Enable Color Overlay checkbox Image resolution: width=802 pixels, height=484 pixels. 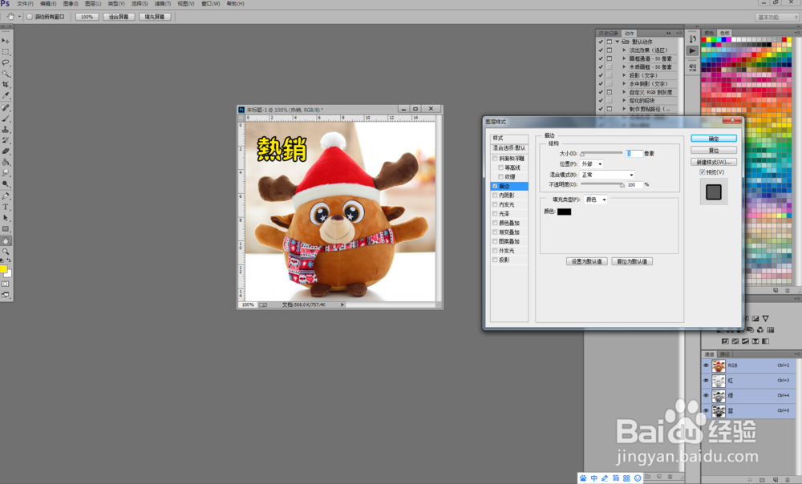point(495,223)
